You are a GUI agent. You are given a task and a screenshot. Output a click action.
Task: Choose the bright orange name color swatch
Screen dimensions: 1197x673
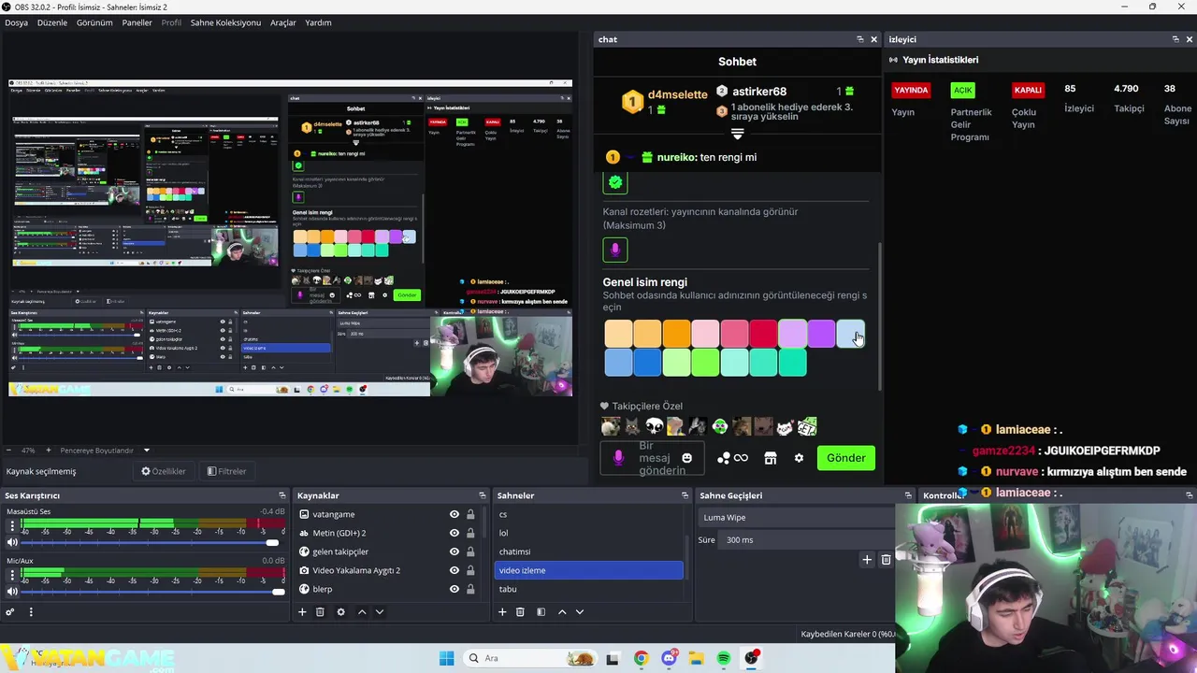pyautogui.click(x=676, y=334)
